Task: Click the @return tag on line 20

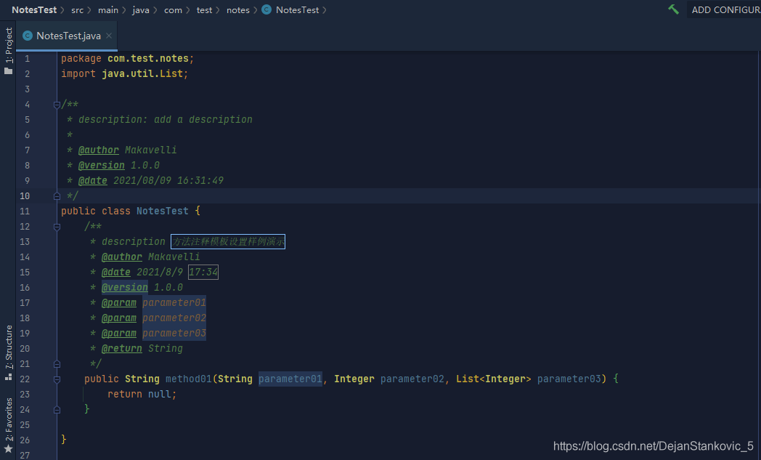Action: tap(122, 348)
